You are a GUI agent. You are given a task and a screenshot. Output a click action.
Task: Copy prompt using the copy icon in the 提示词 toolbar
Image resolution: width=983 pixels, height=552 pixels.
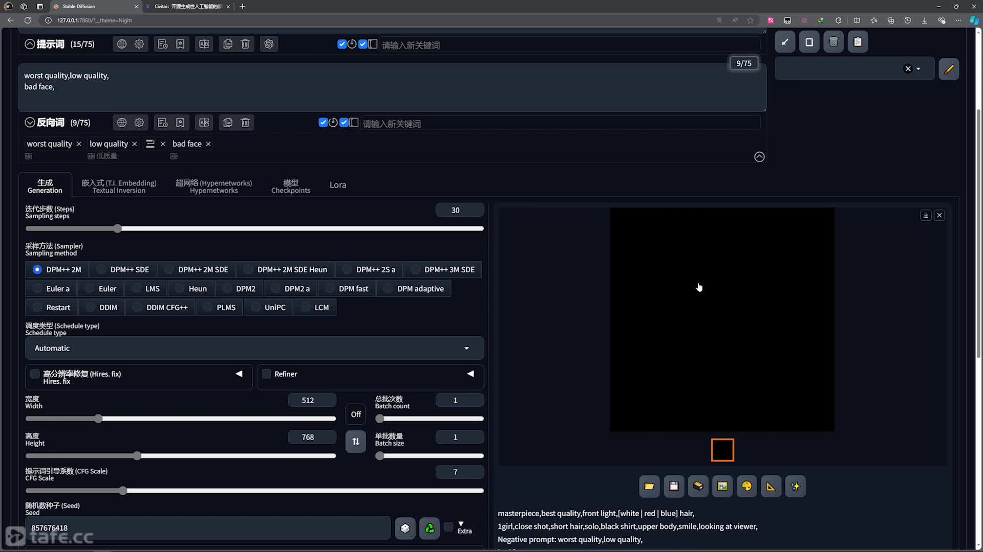pos(228,44)
